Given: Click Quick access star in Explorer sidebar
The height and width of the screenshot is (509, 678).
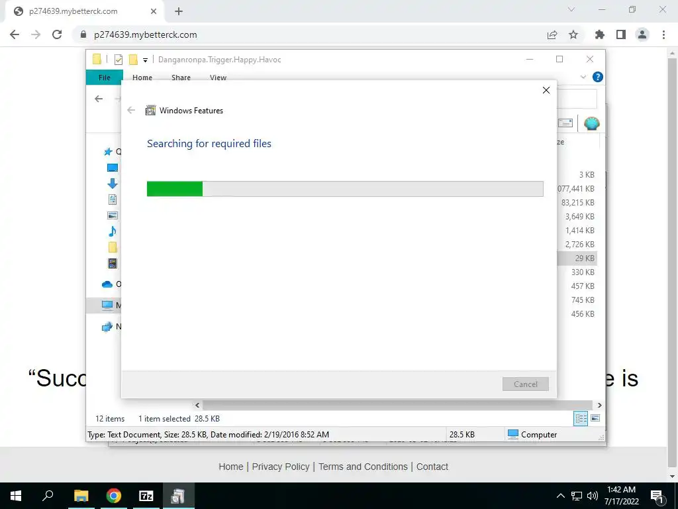Looking at the screenshot, I should (108, 152).
